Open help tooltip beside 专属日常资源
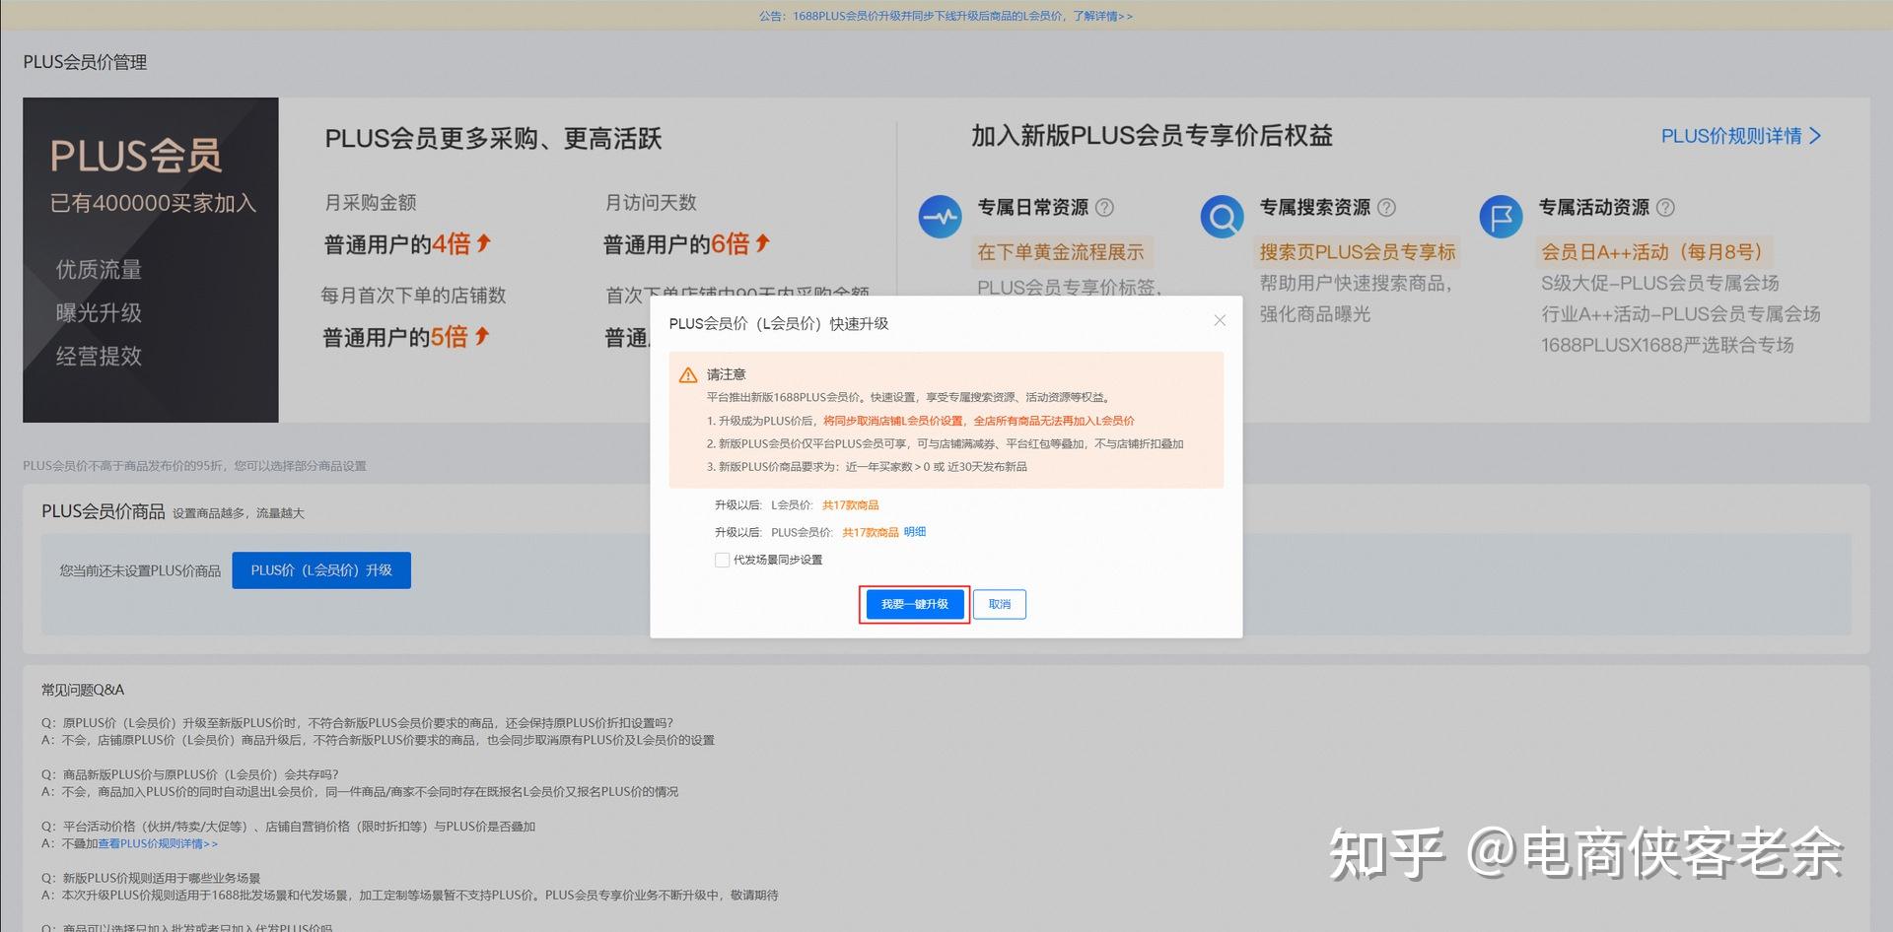 tap(1106, 207)
